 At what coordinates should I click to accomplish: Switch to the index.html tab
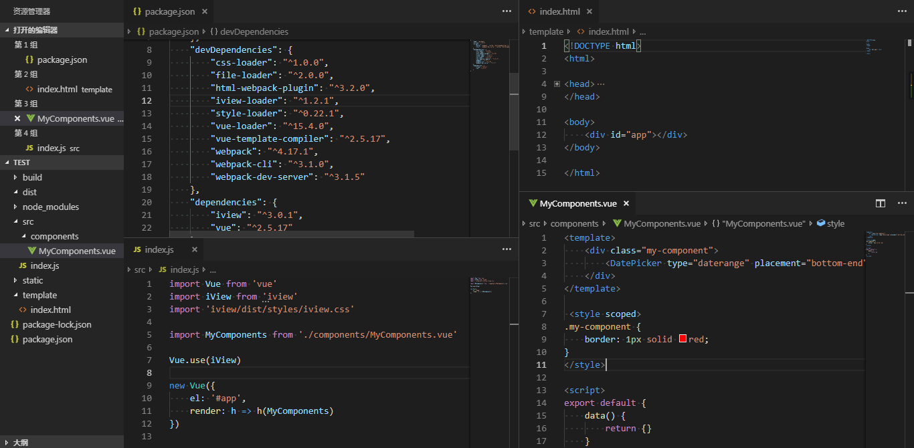559,11
